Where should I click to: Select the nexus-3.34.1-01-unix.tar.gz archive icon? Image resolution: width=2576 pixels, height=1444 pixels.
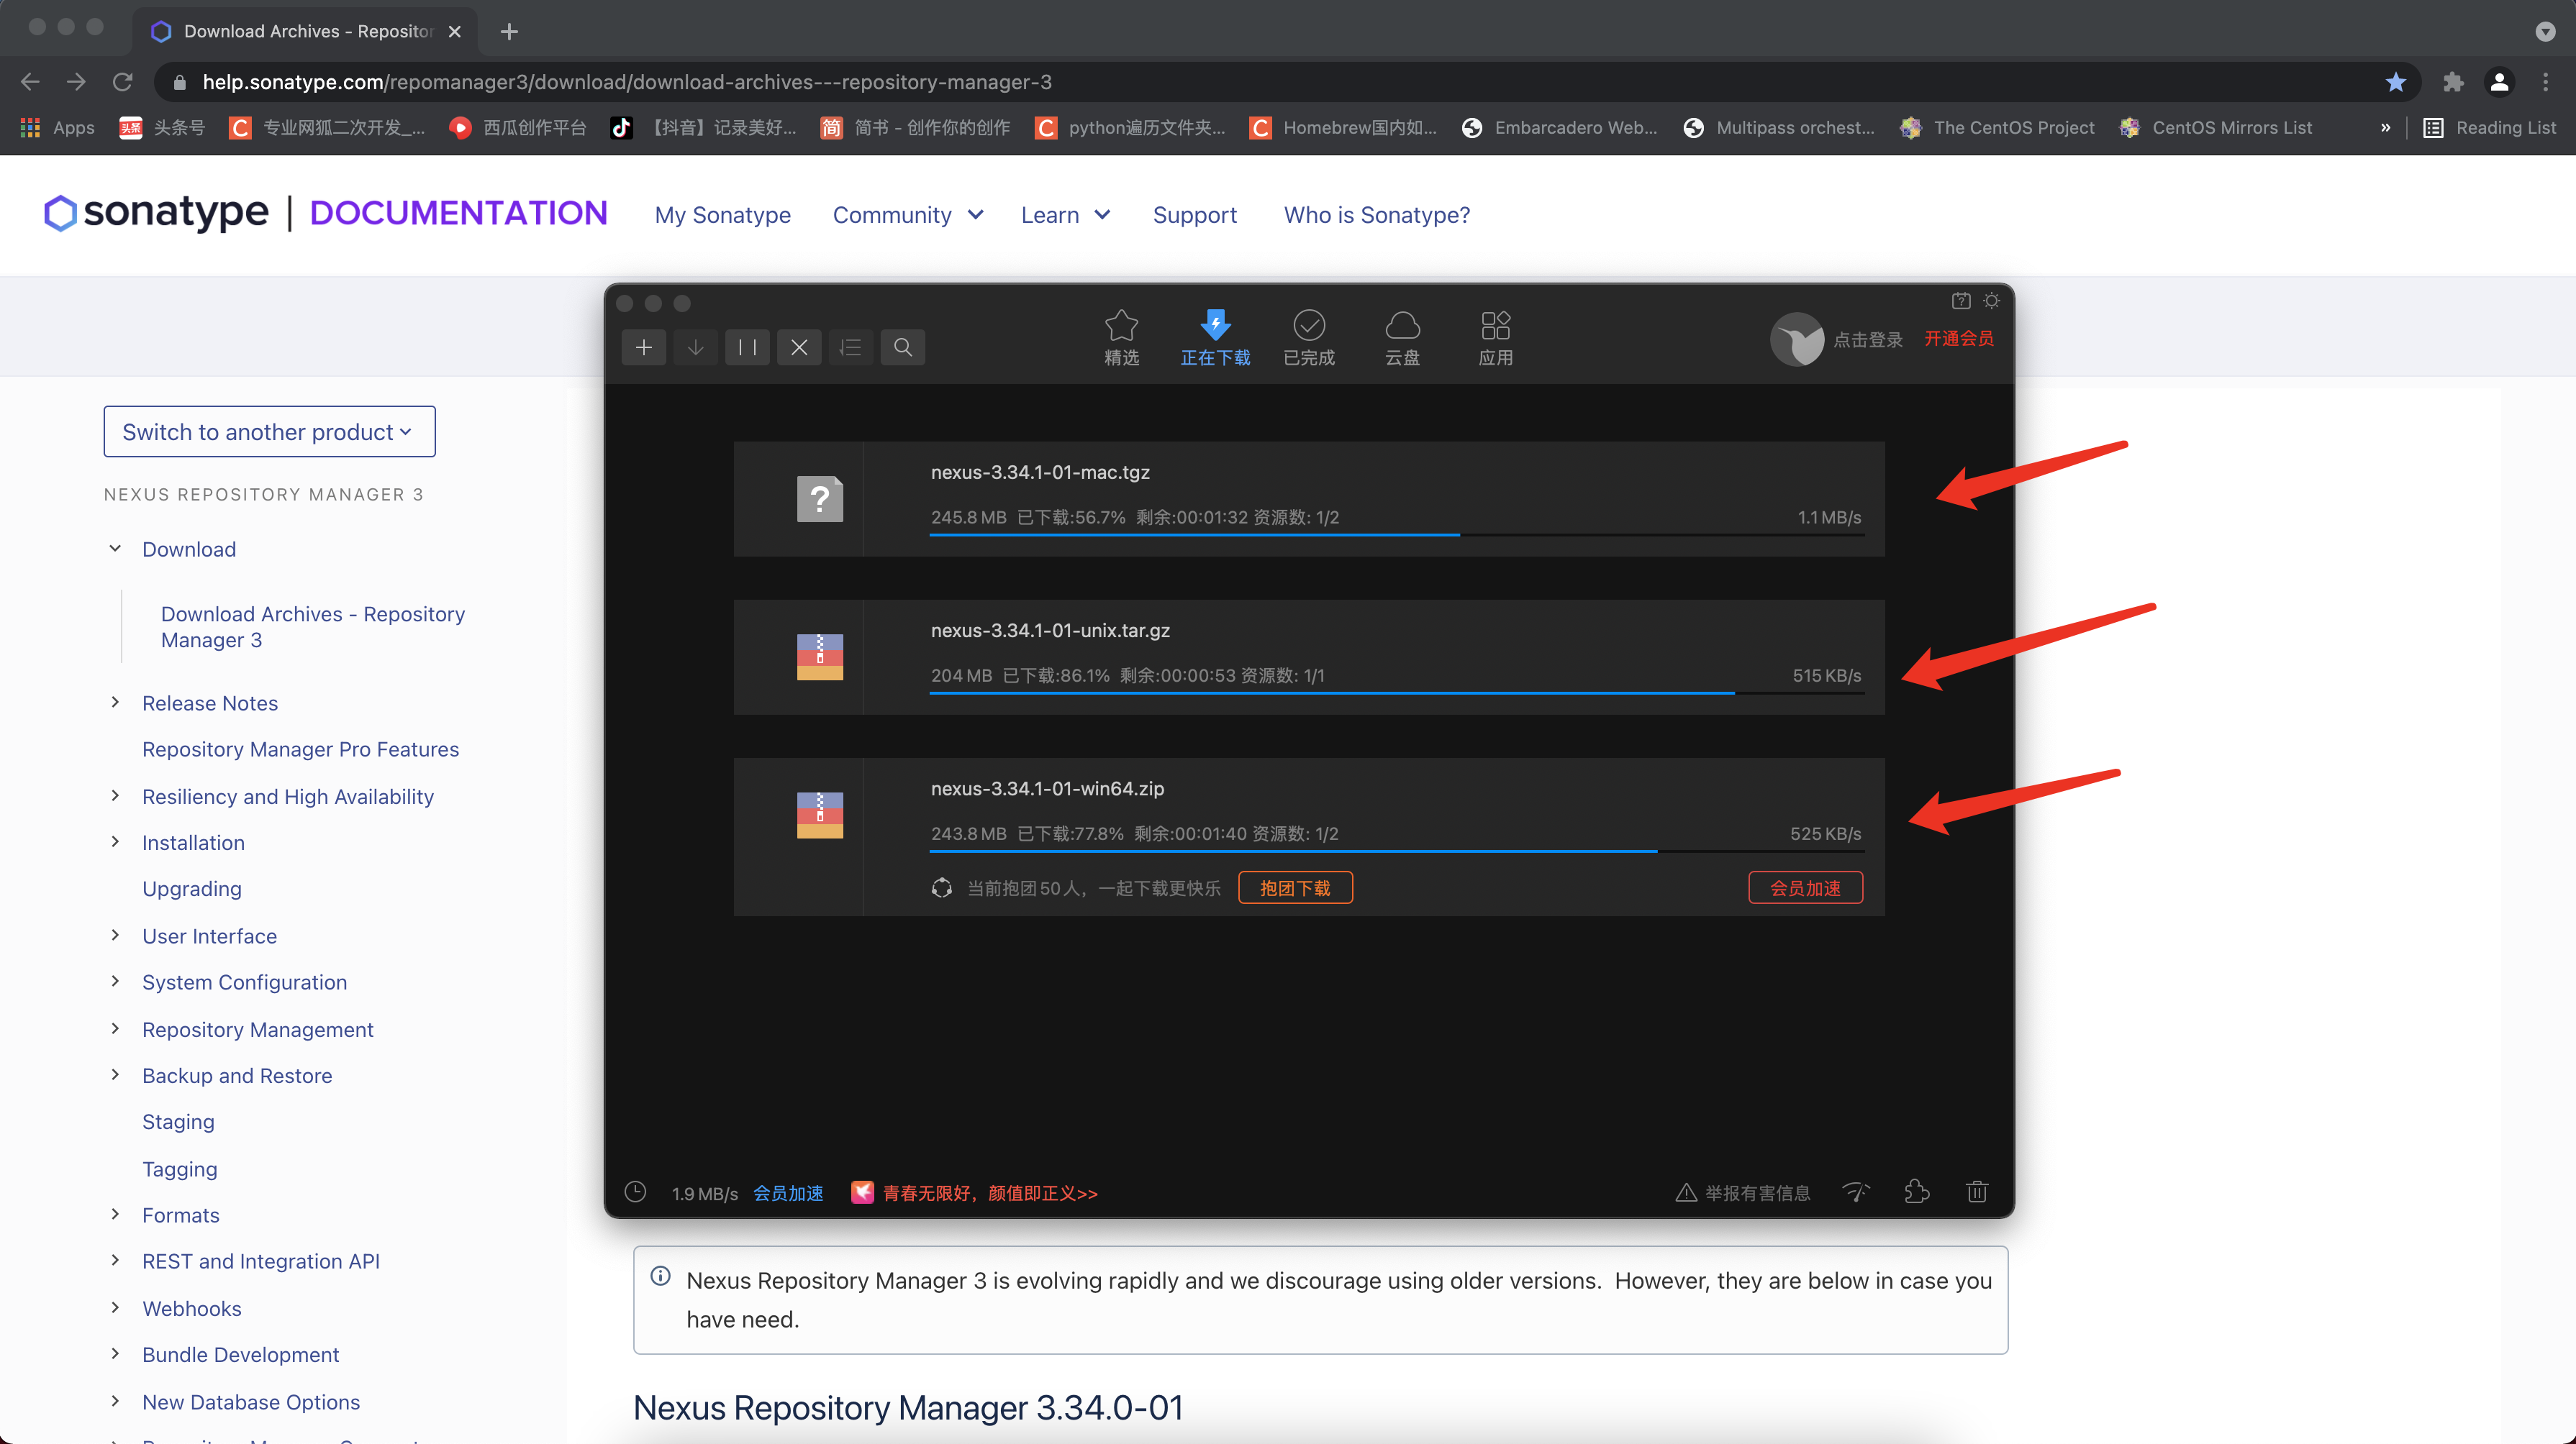(x=820, y=657)
